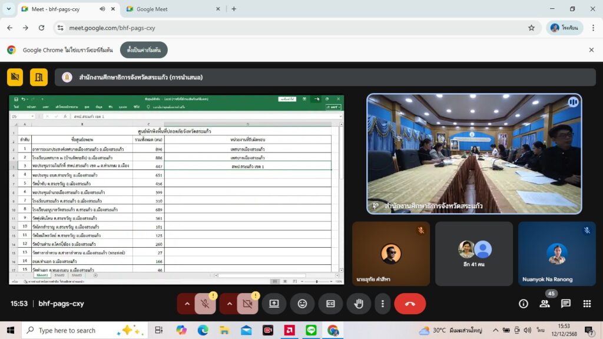Expand audio settings arrow beside microphone

[x=187, y=304]
